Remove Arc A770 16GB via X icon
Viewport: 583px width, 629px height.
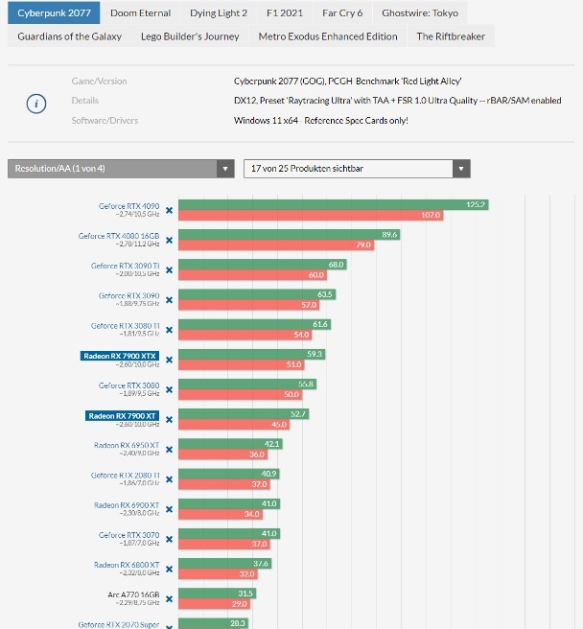(x=170, y=599)
